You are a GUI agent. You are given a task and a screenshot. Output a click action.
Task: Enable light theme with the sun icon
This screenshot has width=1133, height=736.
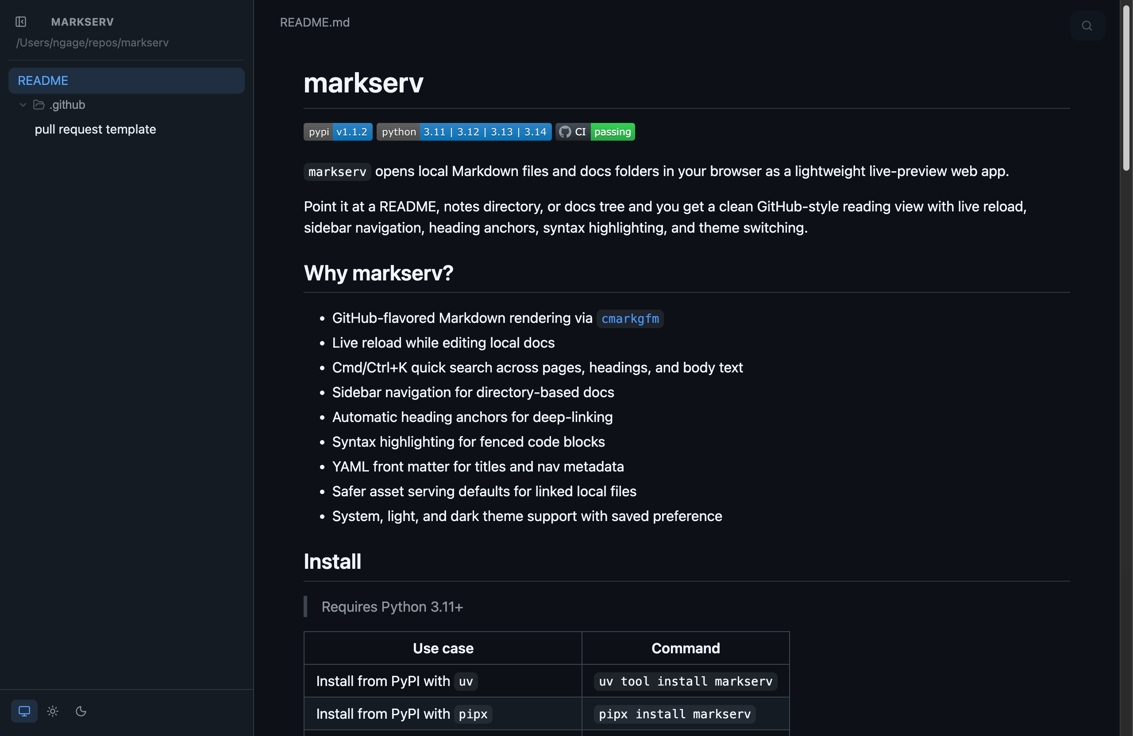coord(52,711)
